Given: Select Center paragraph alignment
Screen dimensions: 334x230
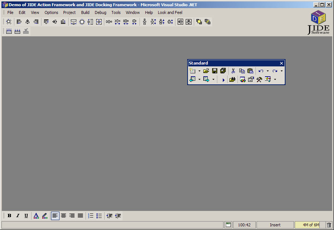Looking at the screenshot, I should (x=63, y=216).
